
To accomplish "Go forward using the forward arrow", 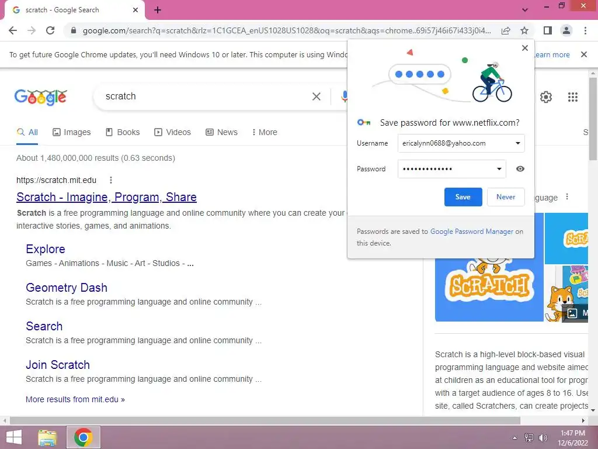I will pyautogui.click(x=32, y=30).
